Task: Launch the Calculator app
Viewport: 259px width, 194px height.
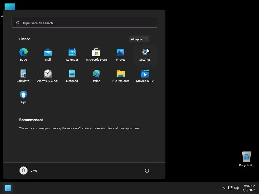Action: (24, 76)
